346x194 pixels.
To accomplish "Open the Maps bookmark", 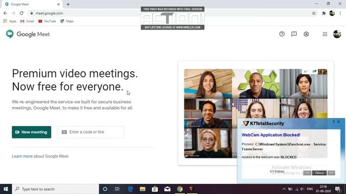I will click(67, 21).
